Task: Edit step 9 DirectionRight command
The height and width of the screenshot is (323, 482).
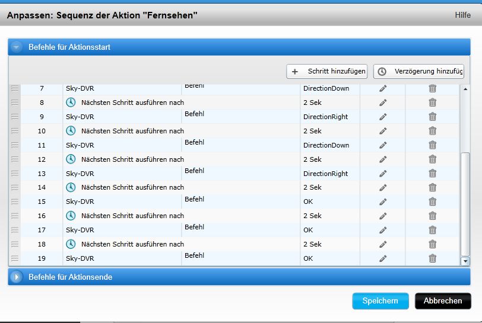Action: 383,117
